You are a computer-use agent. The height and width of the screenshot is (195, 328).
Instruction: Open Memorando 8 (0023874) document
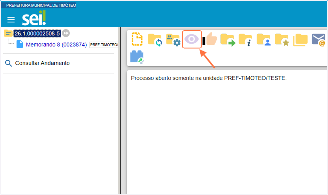tap(56, 45)
